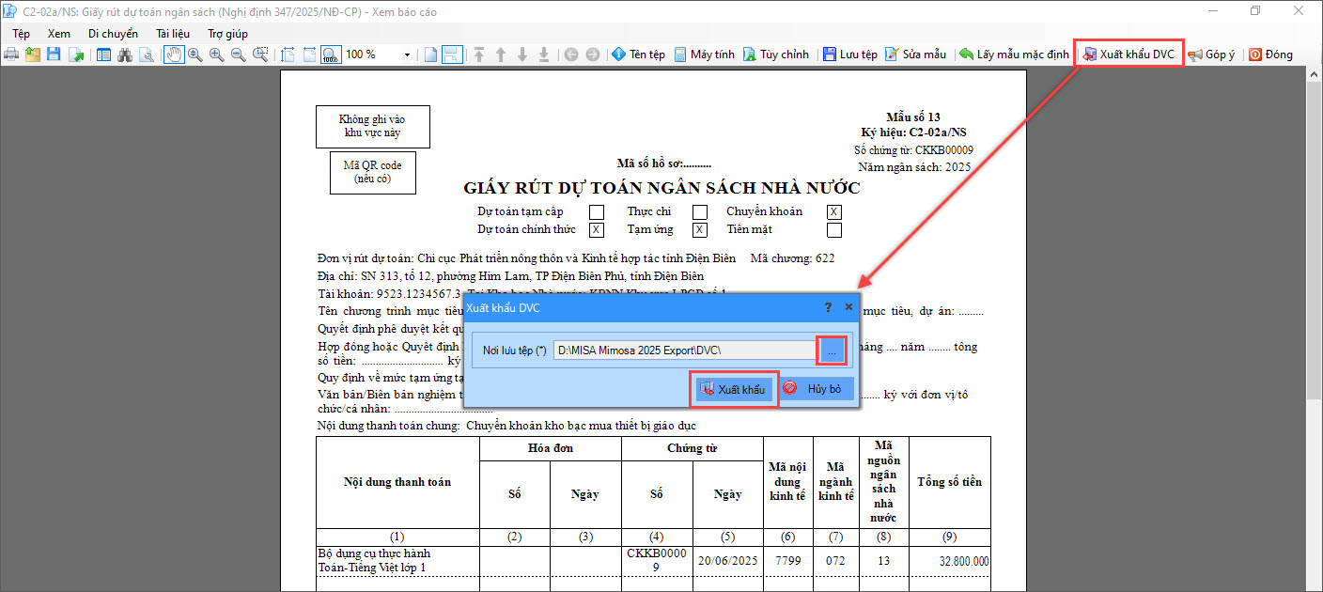Click the browse (...) button for save location
The width and height of the screenshot is (1323, 592).
[x=832, y=351]
